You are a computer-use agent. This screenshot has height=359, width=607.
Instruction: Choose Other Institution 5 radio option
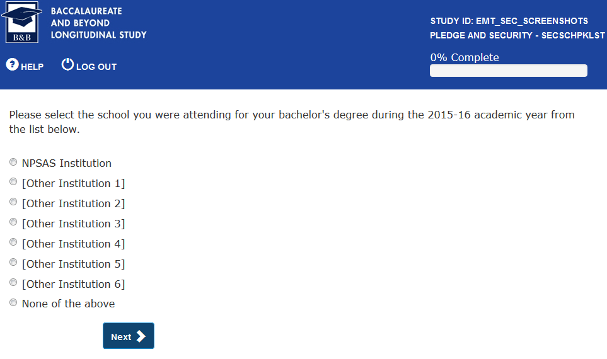click(13, 263)
